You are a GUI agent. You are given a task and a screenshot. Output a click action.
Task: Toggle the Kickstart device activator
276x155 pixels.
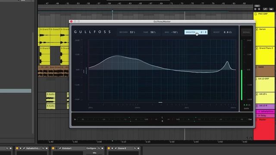[53, 148]
